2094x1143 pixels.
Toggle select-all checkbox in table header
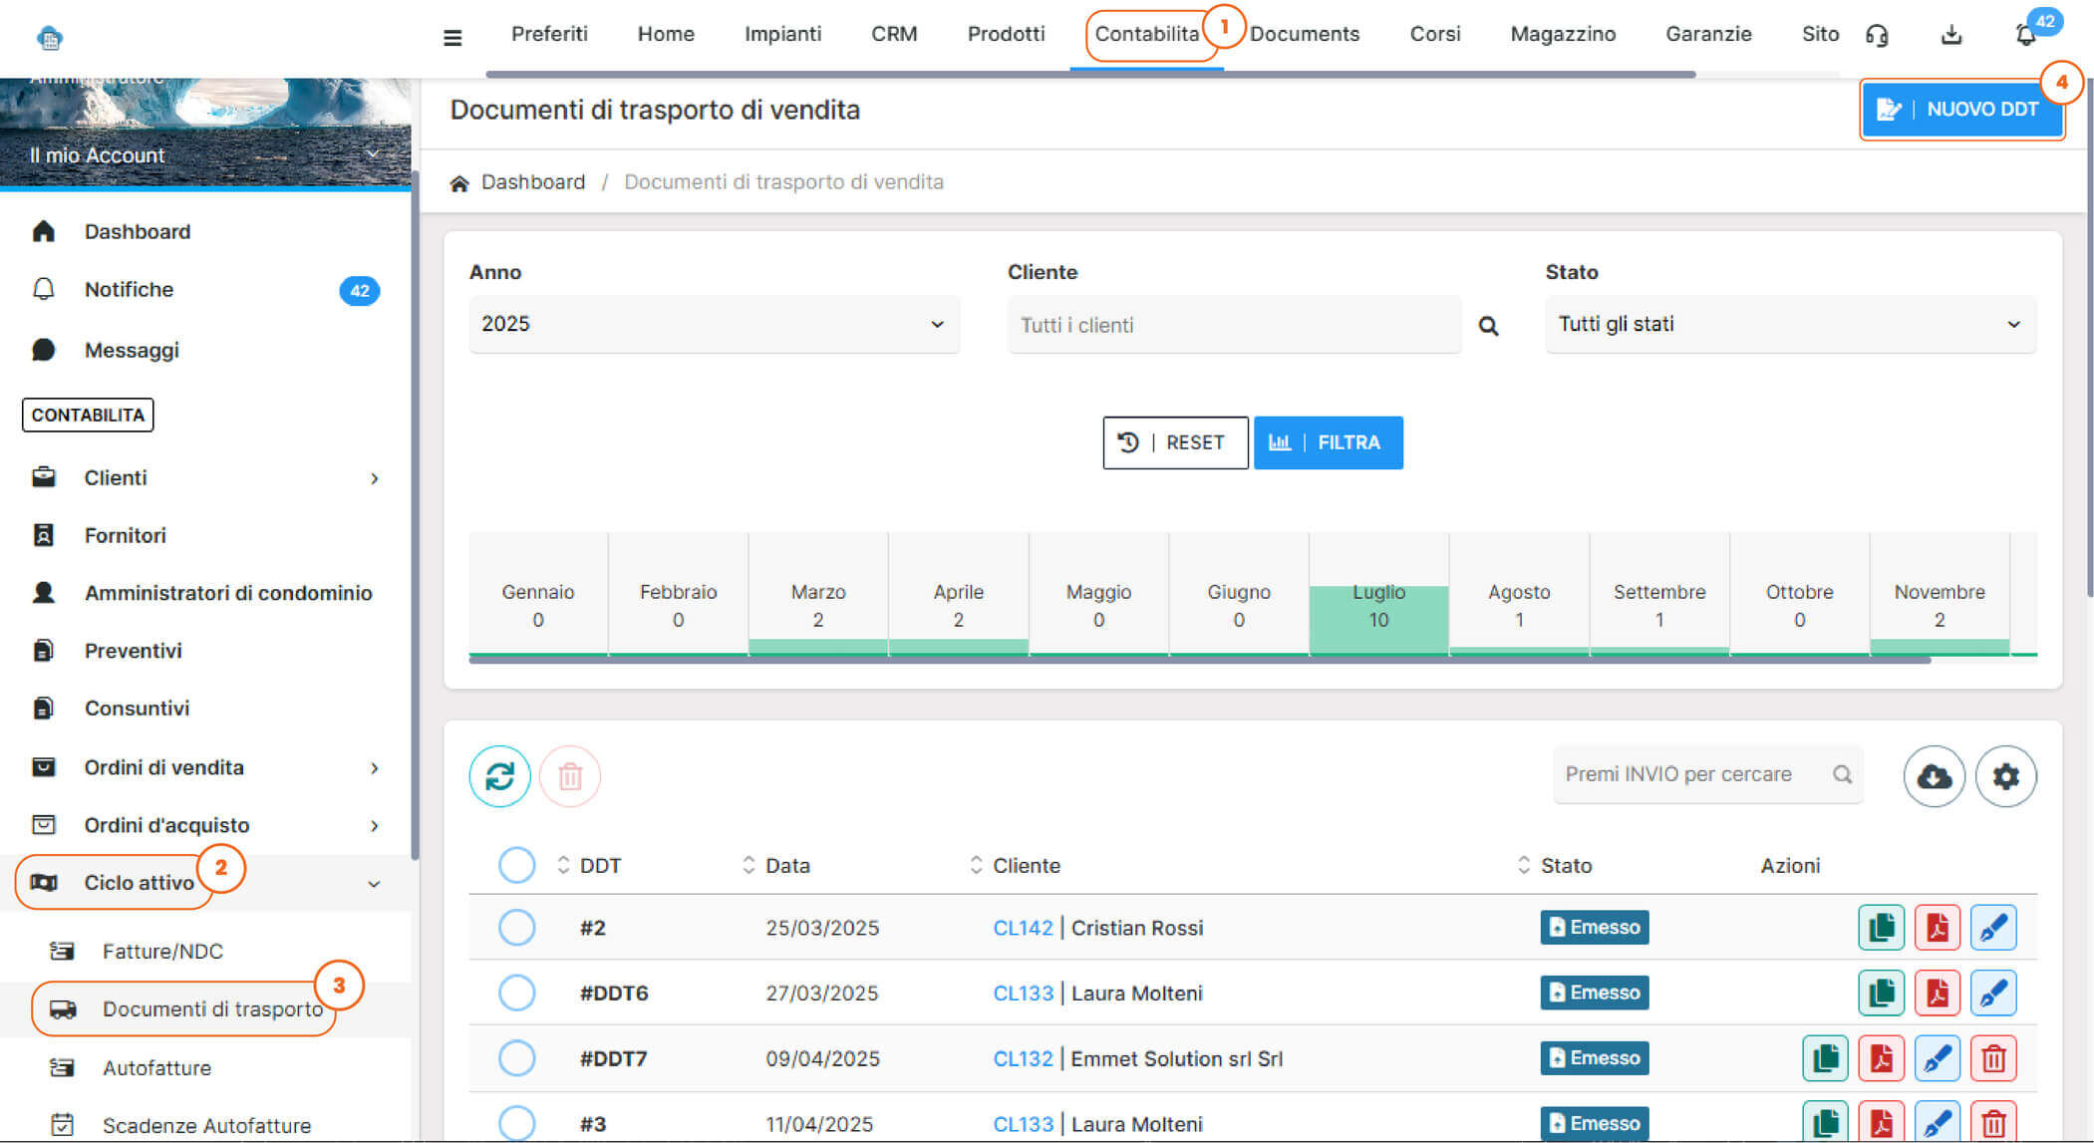[516, 865]
